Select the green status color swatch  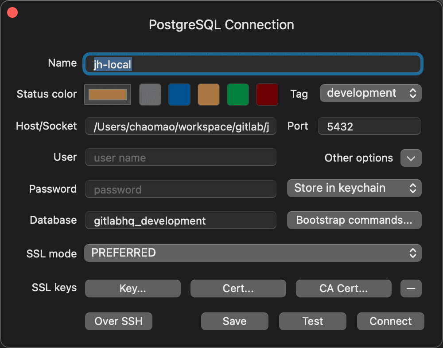238,95
